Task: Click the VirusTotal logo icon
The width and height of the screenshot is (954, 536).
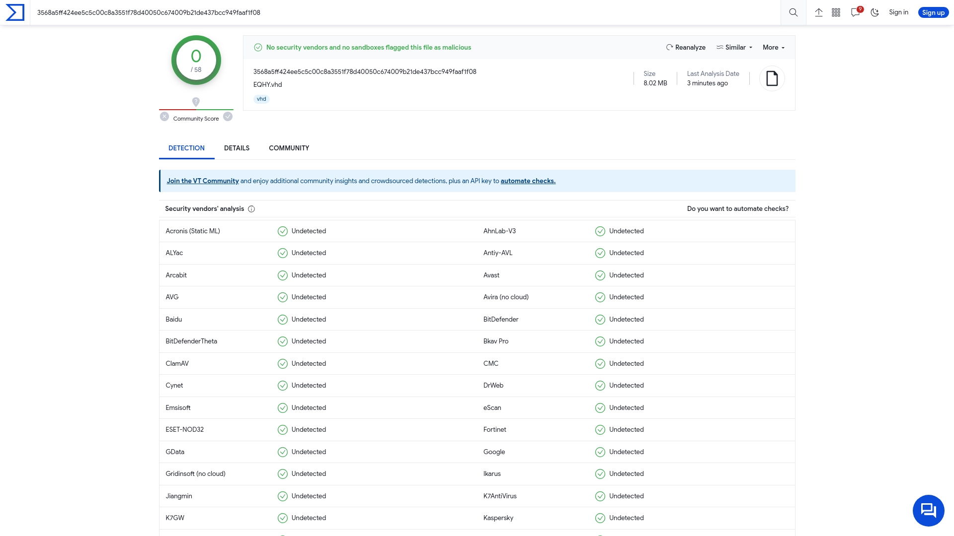Action: pos(14,12)
